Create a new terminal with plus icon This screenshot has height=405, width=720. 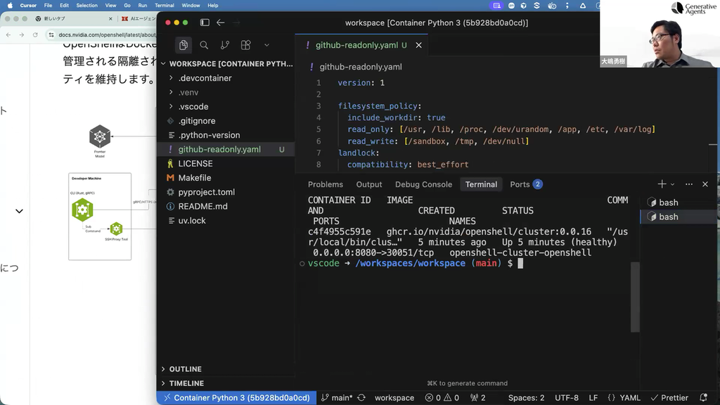[x=662, y=184]
